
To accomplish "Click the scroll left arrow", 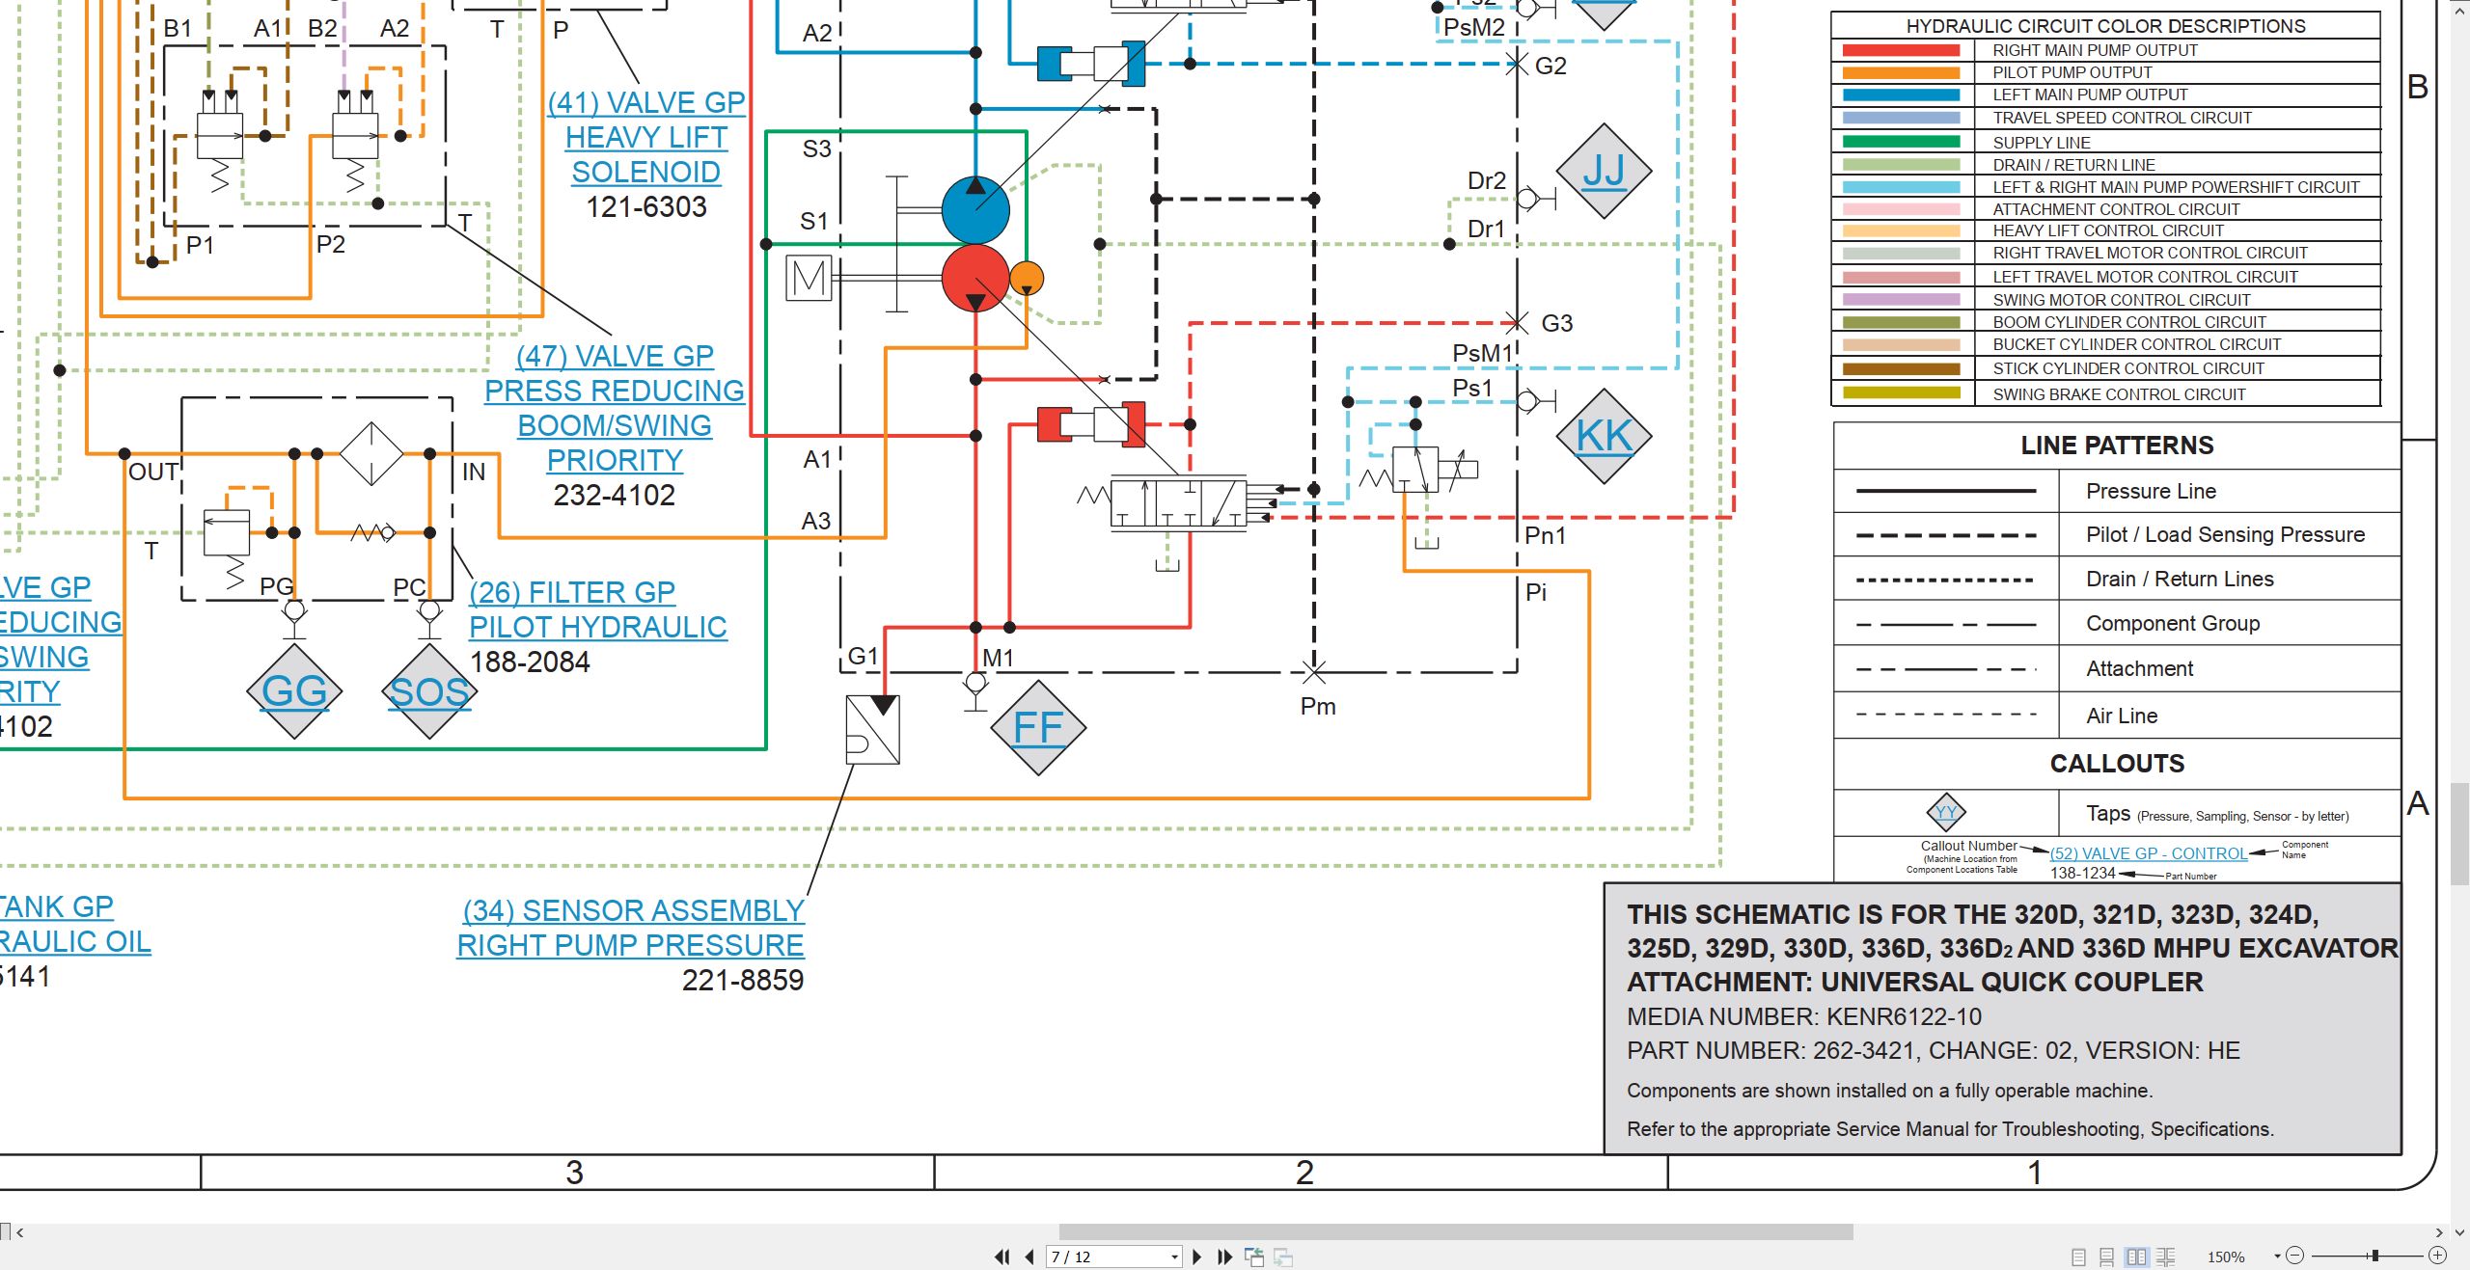I will click(x=19, y=1231).
